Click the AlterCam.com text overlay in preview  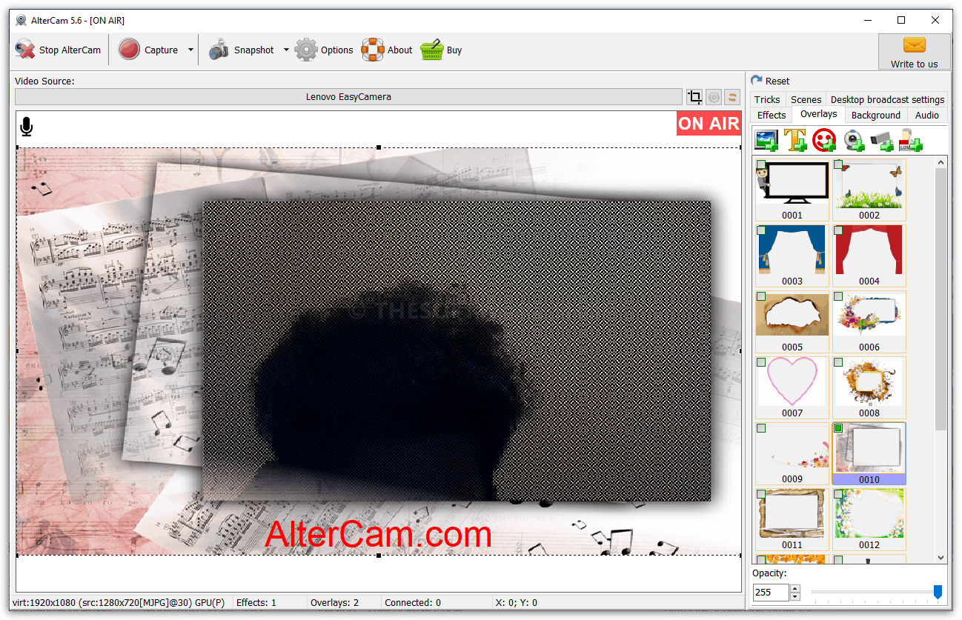378,534
